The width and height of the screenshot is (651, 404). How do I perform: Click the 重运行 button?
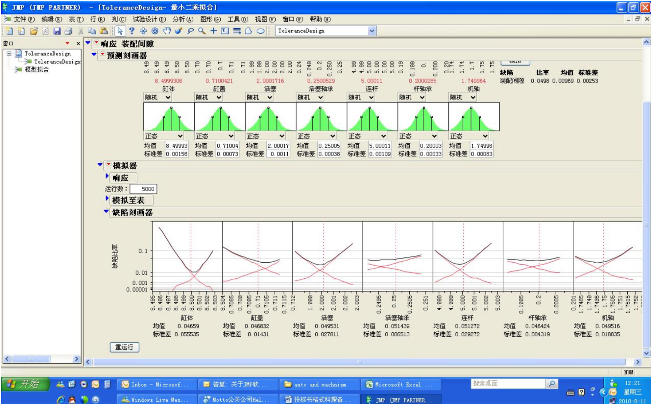pyautogui.click(x=124, y=347)
